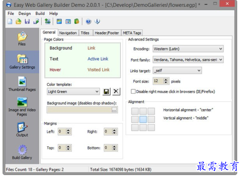
Task: Click Background color label in Page Colors
Action: tap(61, 48)
